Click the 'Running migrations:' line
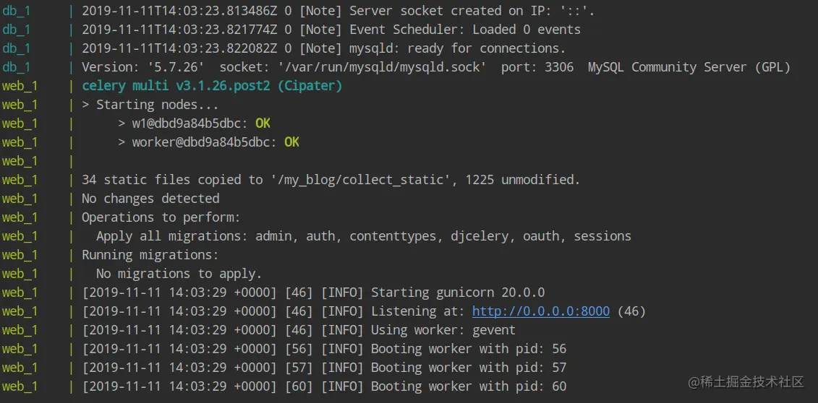 point(150,255)
